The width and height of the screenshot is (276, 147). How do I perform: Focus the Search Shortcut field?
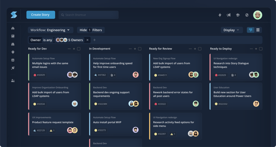(x=88, y=15)
